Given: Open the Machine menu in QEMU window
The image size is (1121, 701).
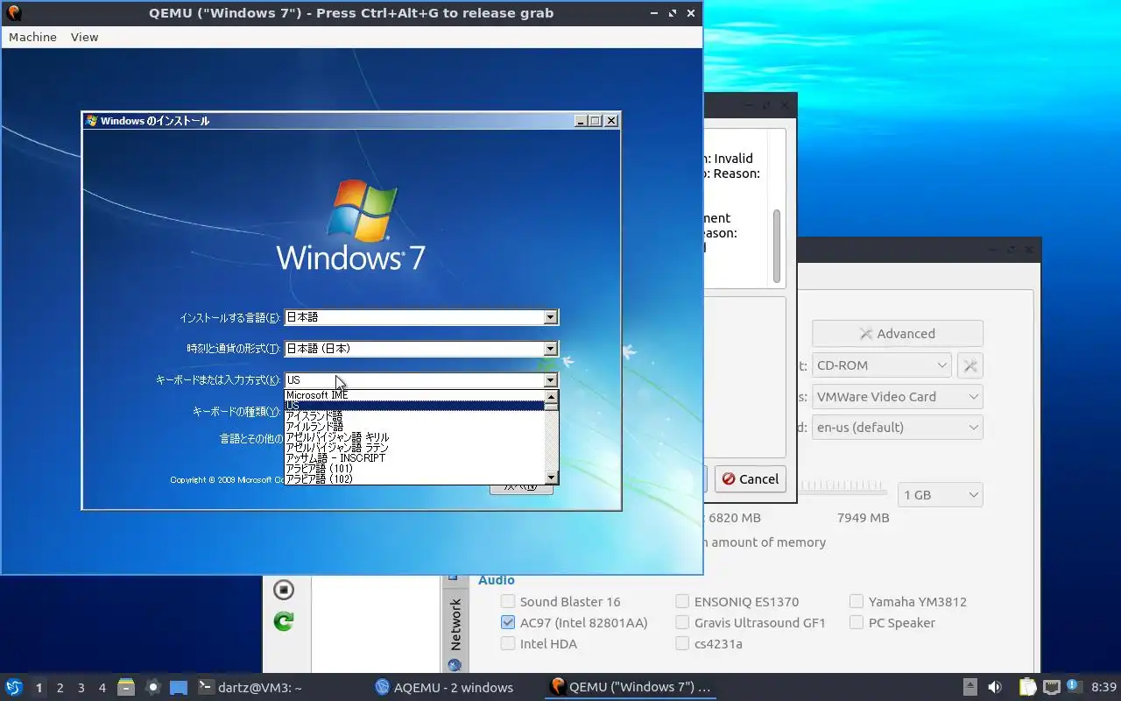Looking at the screenshot, I should 32,37.
